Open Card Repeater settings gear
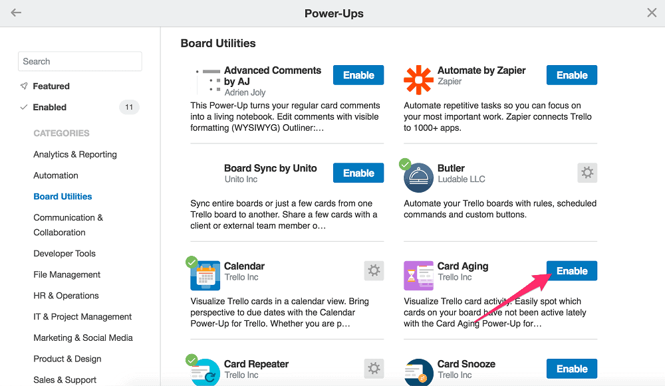This screenshot has width=665, height=386. tap(374, 369)
